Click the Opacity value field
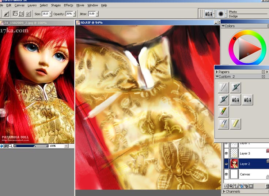Screen dimensions: 269x196 click(x=69, y=14)
